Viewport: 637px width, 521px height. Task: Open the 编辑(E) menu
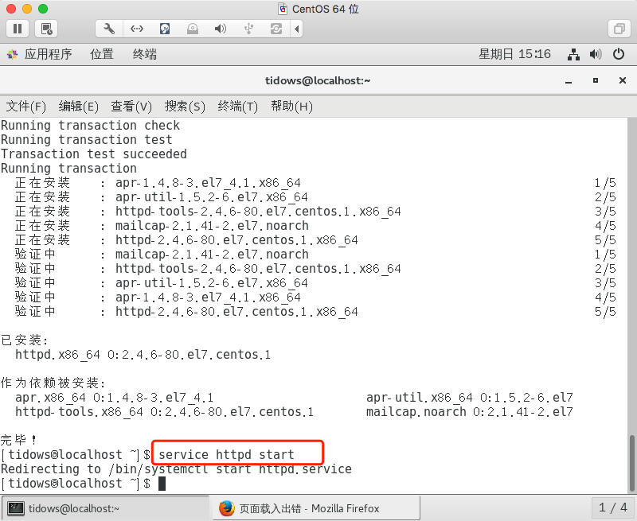[x=78, y=107]
